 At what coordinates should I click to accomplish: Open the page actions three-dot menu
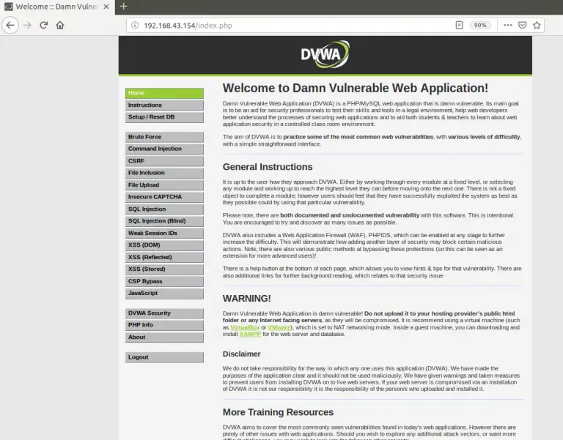(507, 25)
